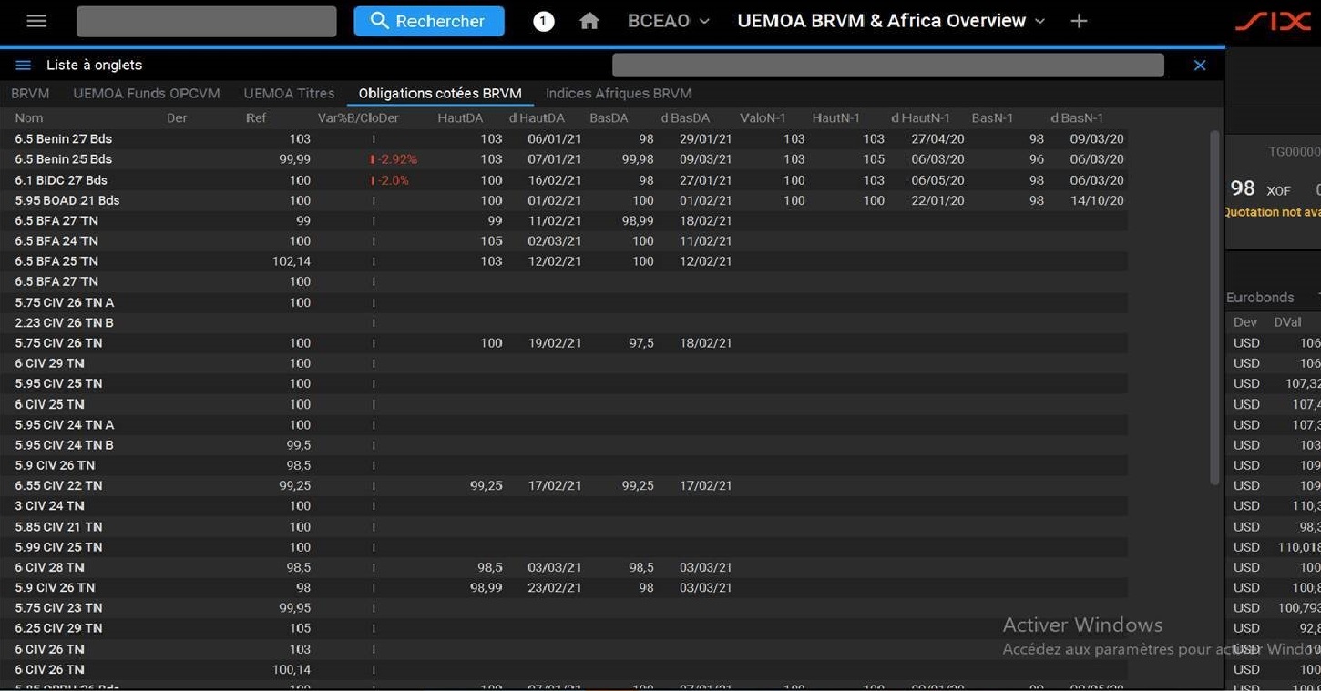Sort by the HautDA column header
This screenshot has width=1321, height=691.
coord(460,117)
